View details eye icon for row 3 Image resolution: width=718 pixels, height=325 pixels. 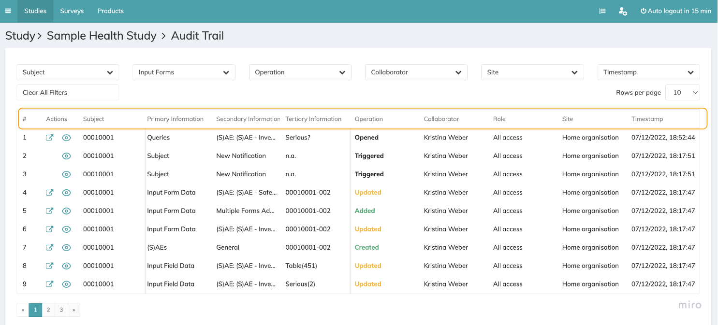click(67, 174)
